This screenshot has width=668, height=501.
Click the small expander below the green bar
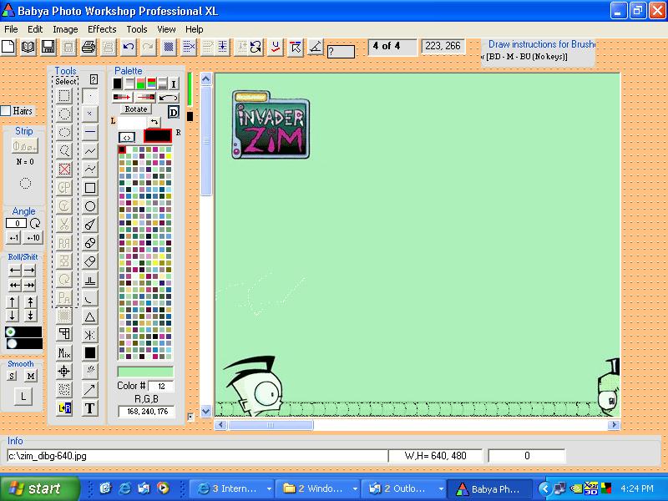click(x=190, y=417)
